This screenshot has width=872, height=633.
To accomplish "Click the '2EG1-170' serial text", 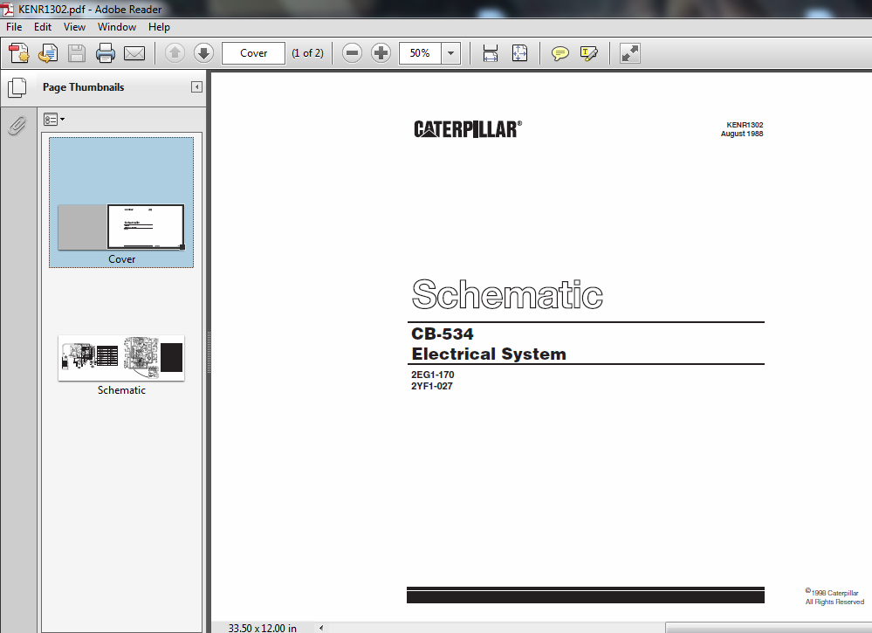I will (433, 375).
